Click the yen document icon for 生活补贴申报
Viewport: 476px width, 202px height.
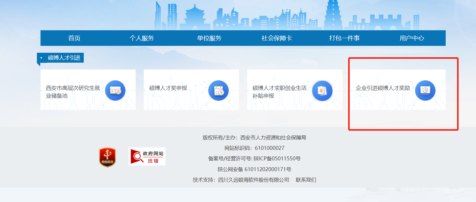[x=322, y=91]
